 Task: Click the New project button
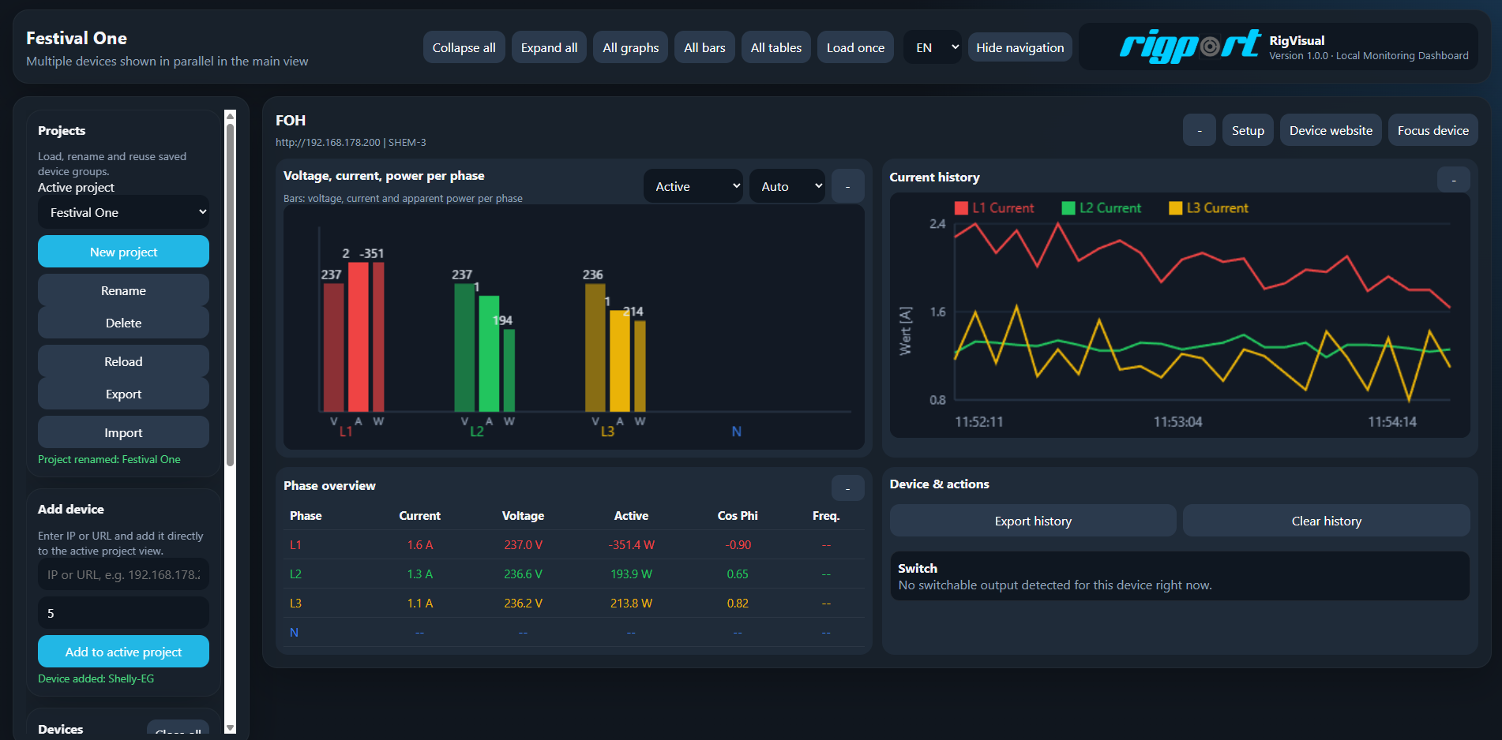pos(123,252)
